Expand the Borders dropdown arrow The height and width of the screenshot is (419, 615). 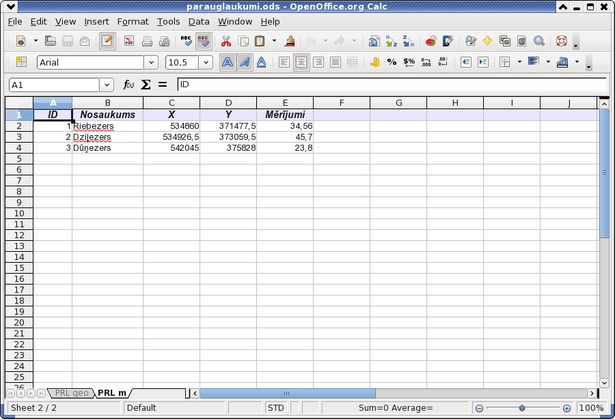click(519, 62)
